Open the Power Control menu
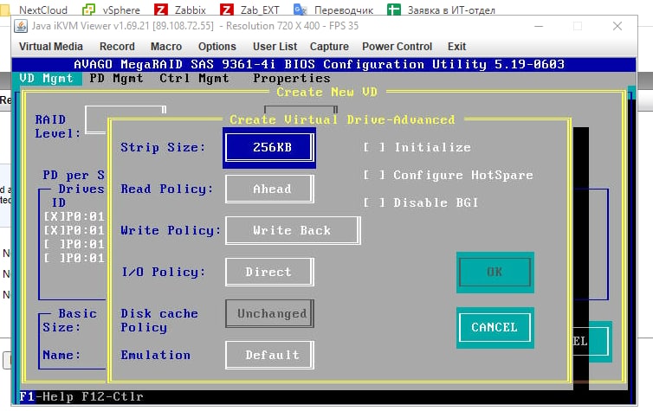 [x=397, y=47]
